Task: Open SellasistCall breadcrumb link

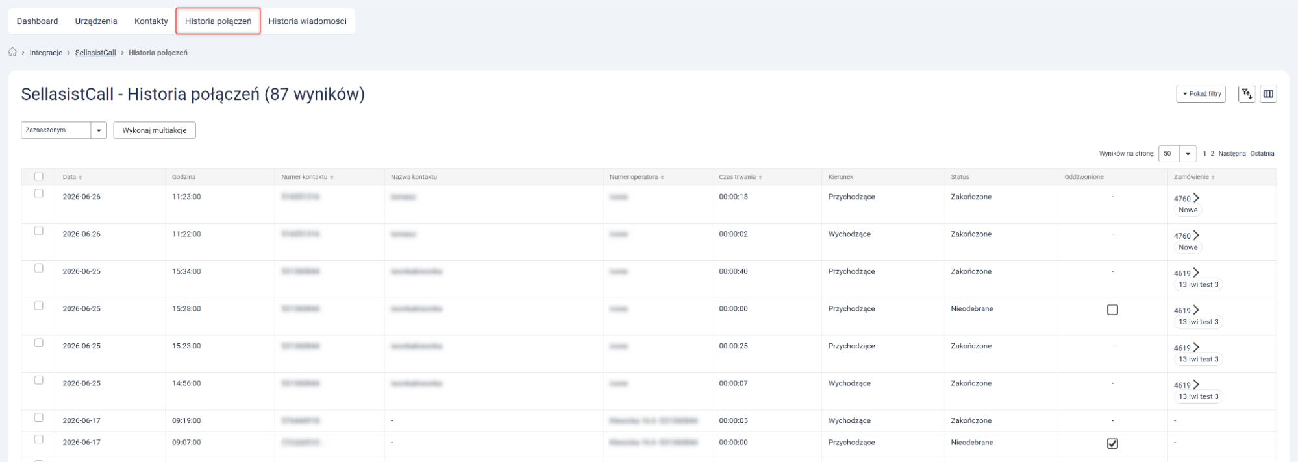Action: (95, 53)
